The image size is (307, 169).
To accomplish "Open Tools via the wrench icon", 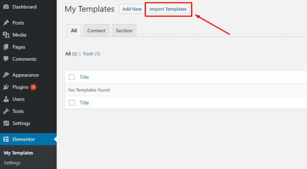I will [x=6, y=111].
